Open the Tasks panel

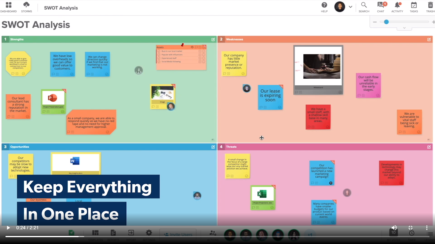pos(414,7)
